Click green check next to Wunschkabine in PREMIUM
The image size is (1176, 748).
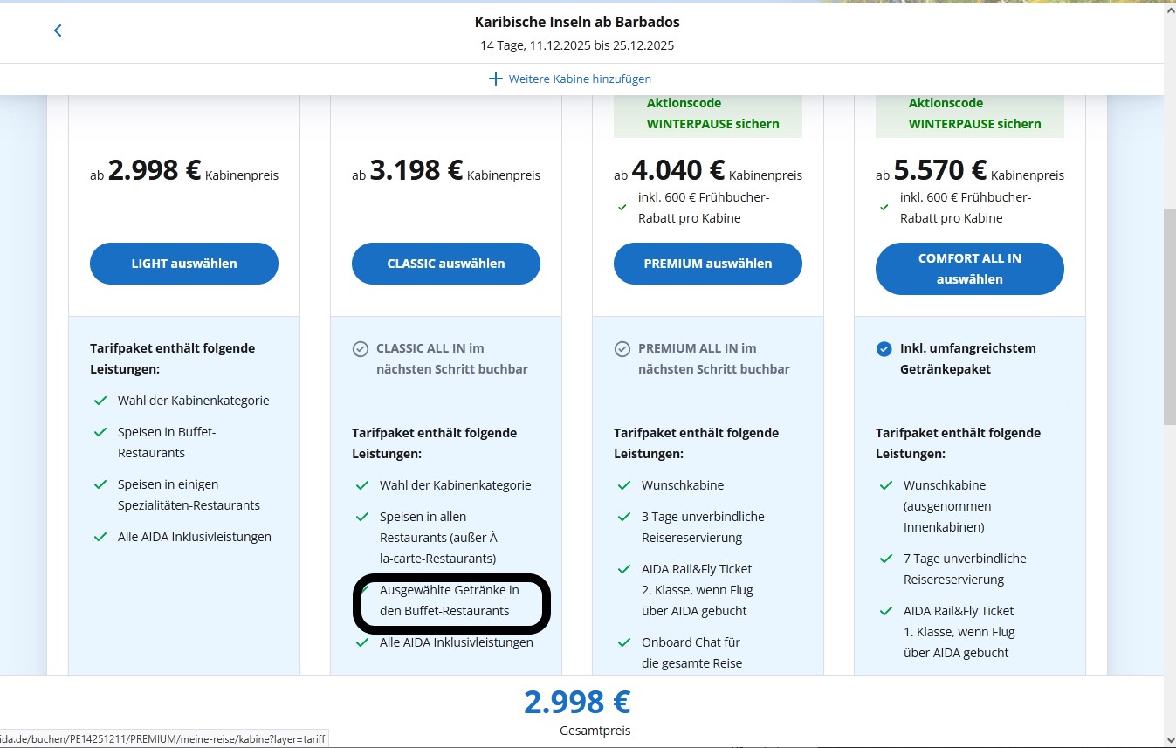[x=623, y=485]
